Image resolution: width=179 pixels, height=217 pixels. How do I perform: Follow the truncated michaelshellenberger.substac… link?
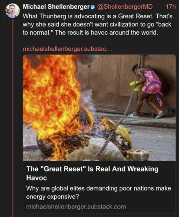click(x=67, y=49)
